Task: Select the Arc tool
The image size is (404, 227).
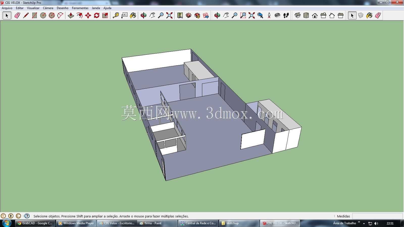Action: tap(60, 16)
